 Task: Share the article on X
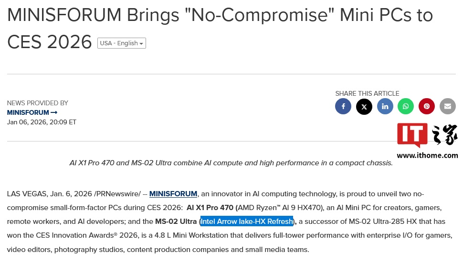tap(364, 106)
